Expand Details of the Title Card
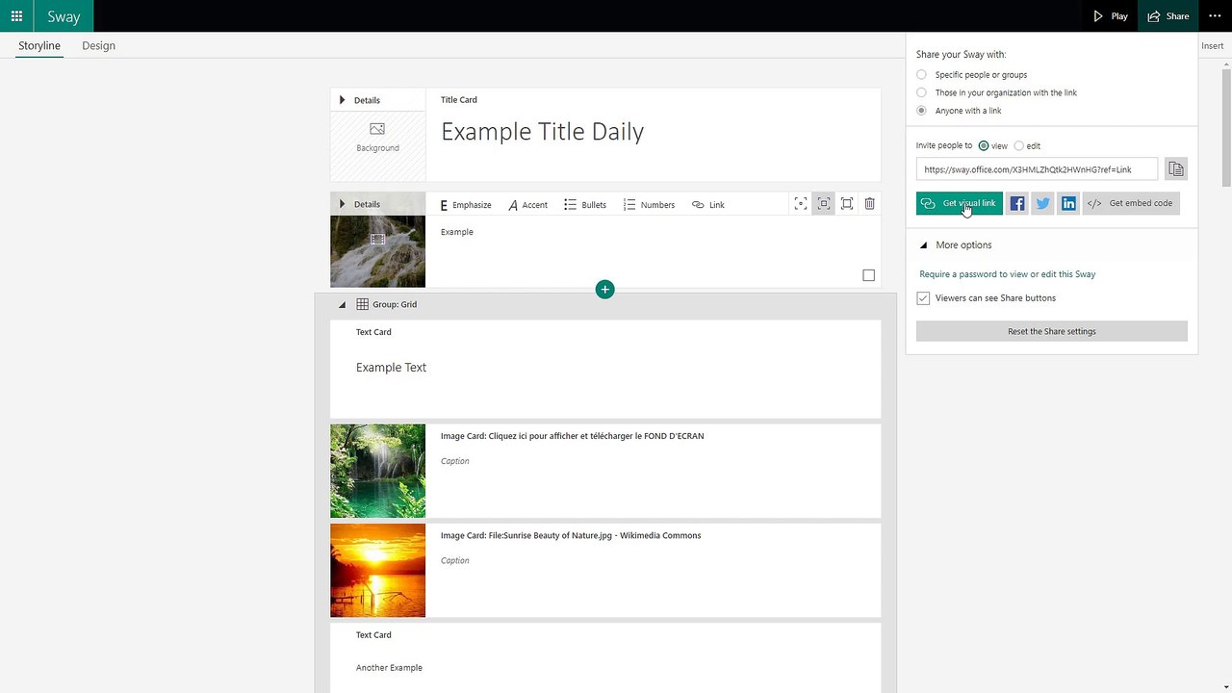Image resolution: width=1232 pixels, height=693 pixels. pyautogui.click(x=359, y=100)
